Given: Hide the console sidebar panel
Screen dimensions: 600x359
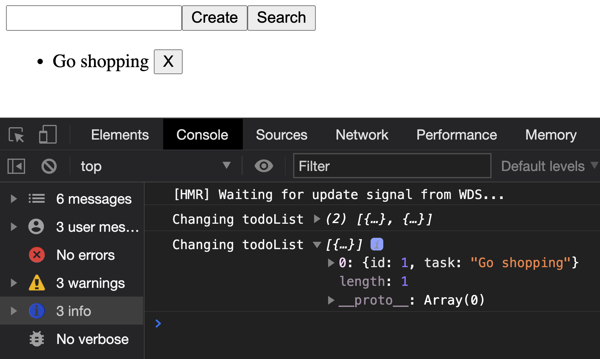Looking at the screenshot, I should (16, 166).
